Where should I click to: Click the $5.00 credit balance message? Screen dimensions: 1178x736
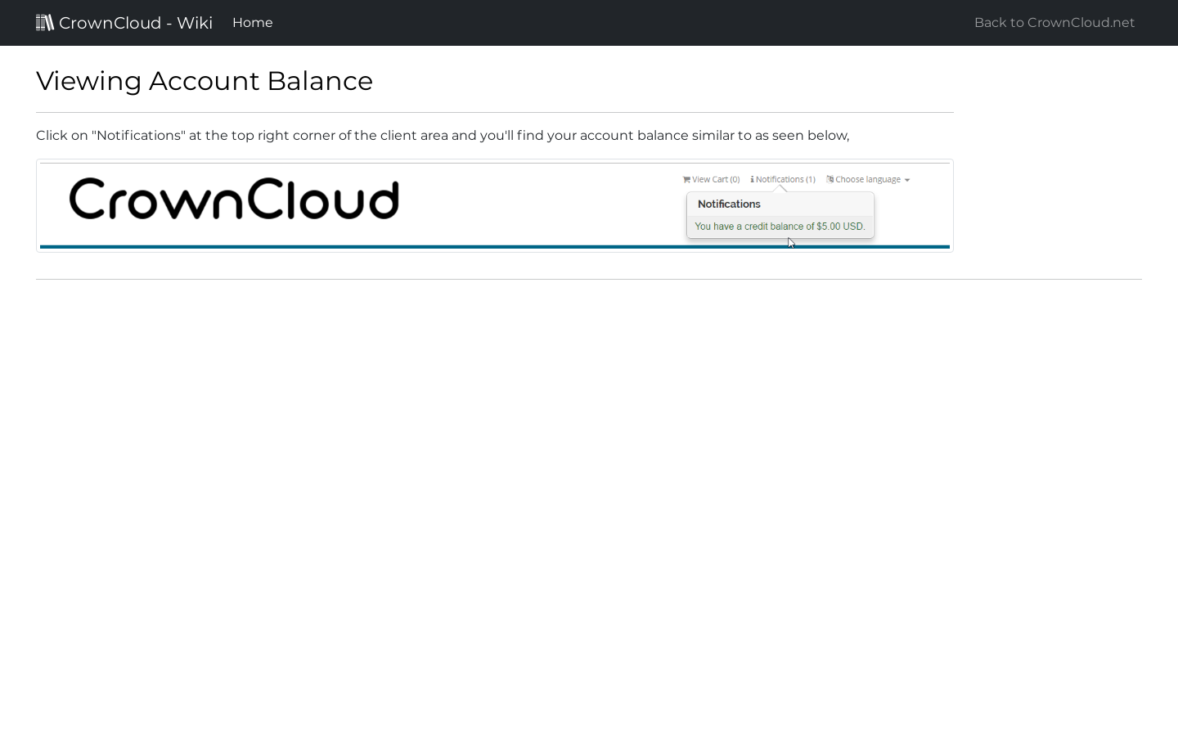780,227
